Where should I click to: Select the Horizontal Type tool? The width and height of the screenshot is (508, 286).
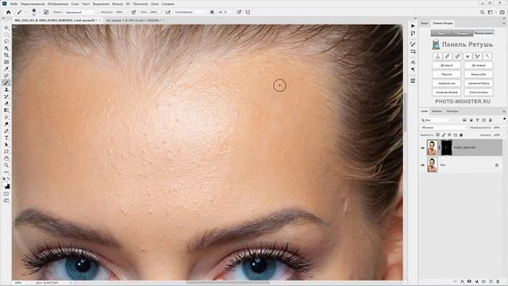[6, 137]
